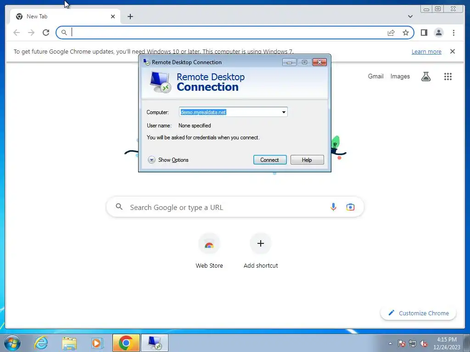Open the Chrome profile avatar

coord(438,33)
